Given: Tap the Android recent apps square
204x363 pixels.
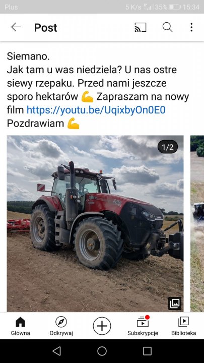Looking at the screenshot, I should tap(147, 351).
